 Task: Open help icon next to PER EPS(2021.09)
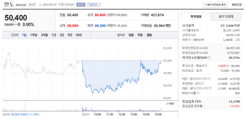pyautogui.click(x=209, y=79)
